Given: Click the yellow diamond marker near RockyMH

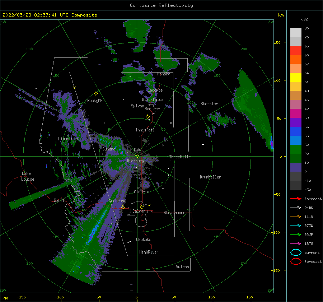Looking at the screenshot, I should pos(96,94).
